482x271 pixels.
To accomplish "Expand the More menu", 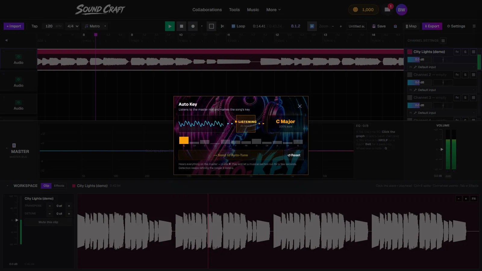I will click(x=274, y=10).
